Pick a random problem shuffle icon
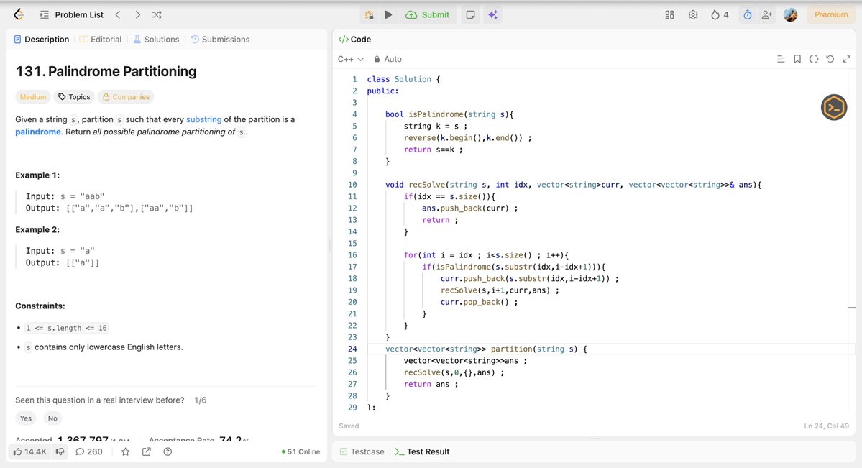 (x=157, y=15)
